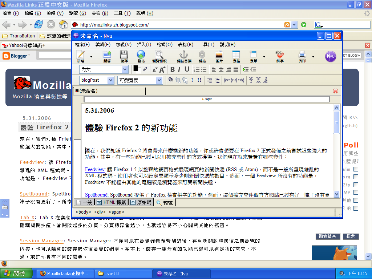Click the Firefox Reload icon
Image resolution: width=372 pixels, height=279 pixels.
click(39, 24)
